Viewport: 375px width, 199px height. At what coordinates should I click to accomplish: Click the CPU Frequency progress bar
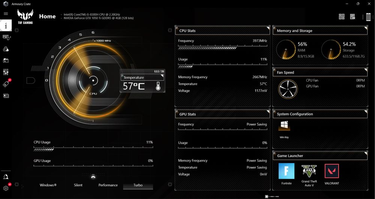222,48
